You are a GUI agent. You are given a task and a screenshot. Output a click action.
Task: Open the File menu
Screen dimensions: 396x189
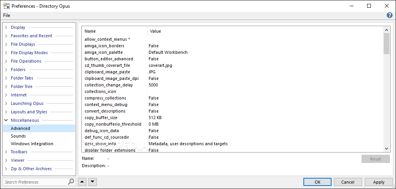[x=7, y=15]
